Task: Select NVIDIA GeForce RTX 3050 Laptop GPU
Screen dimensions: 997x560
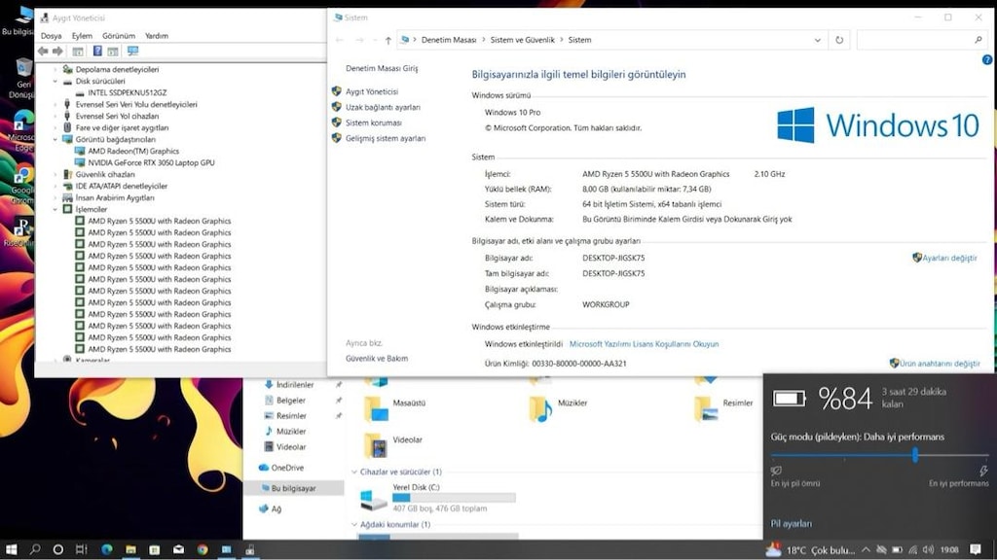Action: coord(151,162)
